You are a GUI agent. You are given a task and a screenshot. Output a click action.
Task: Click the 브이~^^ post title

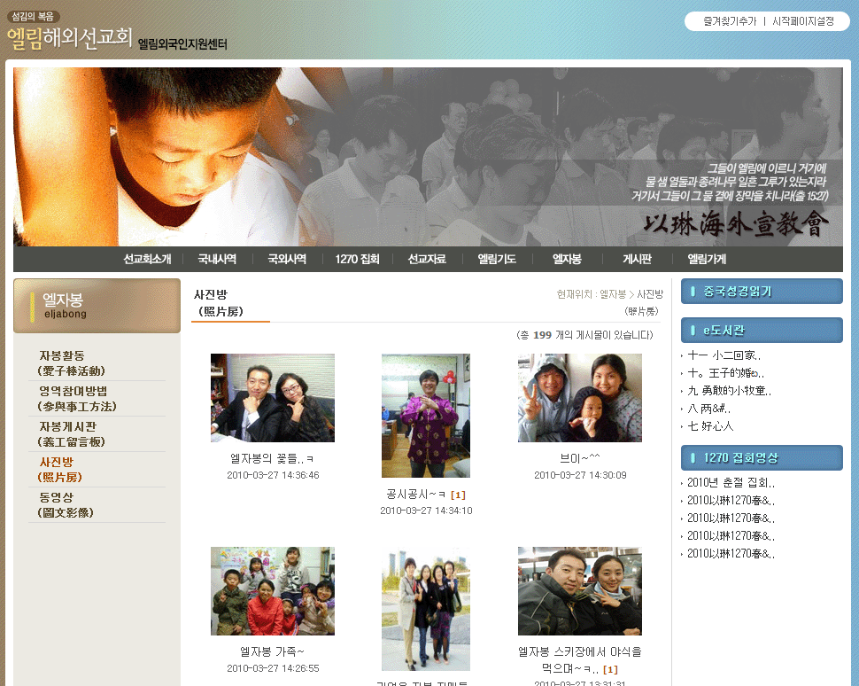coord(580,458)
